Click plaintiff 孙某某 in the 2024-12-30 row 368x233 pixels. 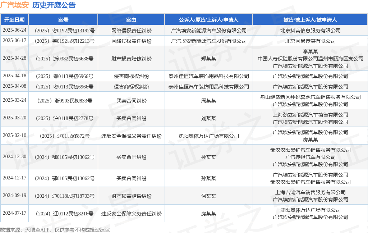[x=209, y=157]
